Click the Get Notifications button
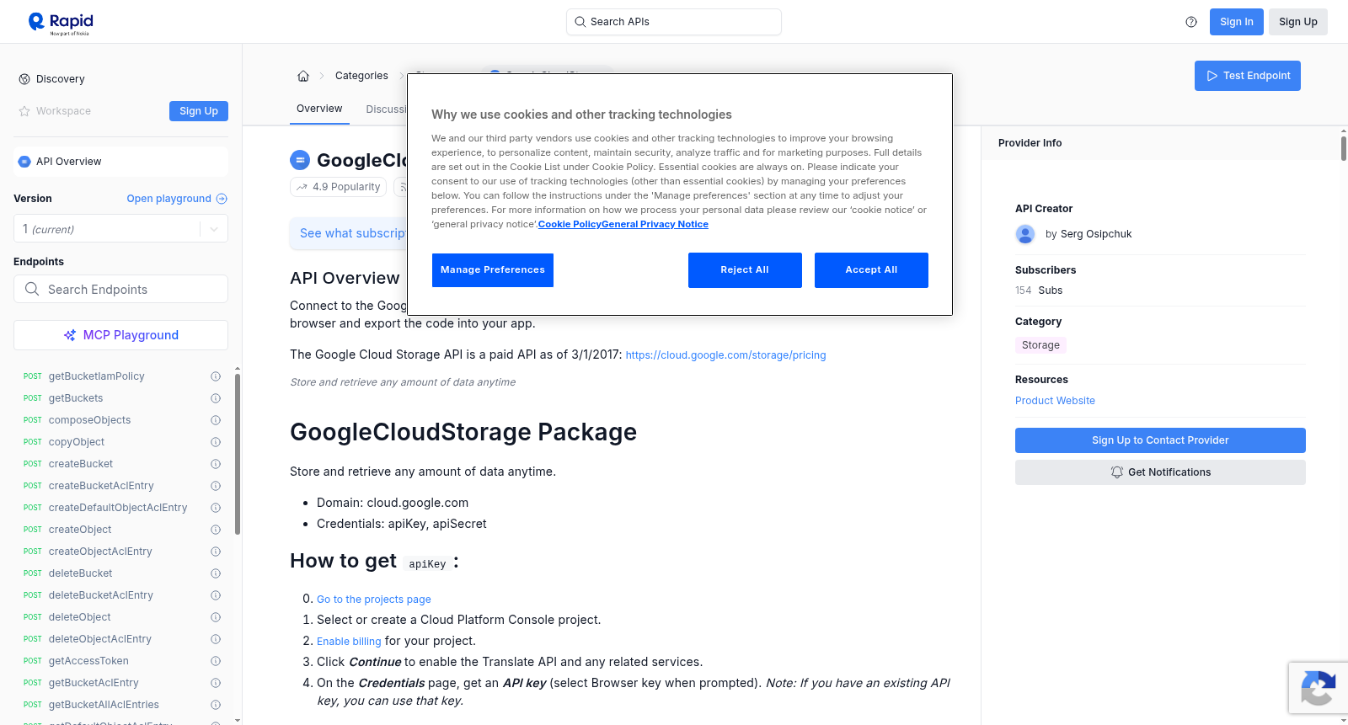Image resolution: width=1348 pixels, height=725 pixels. tap(1160, 472)
